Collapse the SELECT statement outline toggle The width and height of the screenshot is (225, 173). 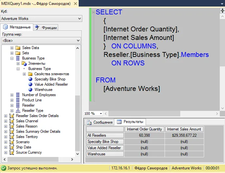click(93, 12)
